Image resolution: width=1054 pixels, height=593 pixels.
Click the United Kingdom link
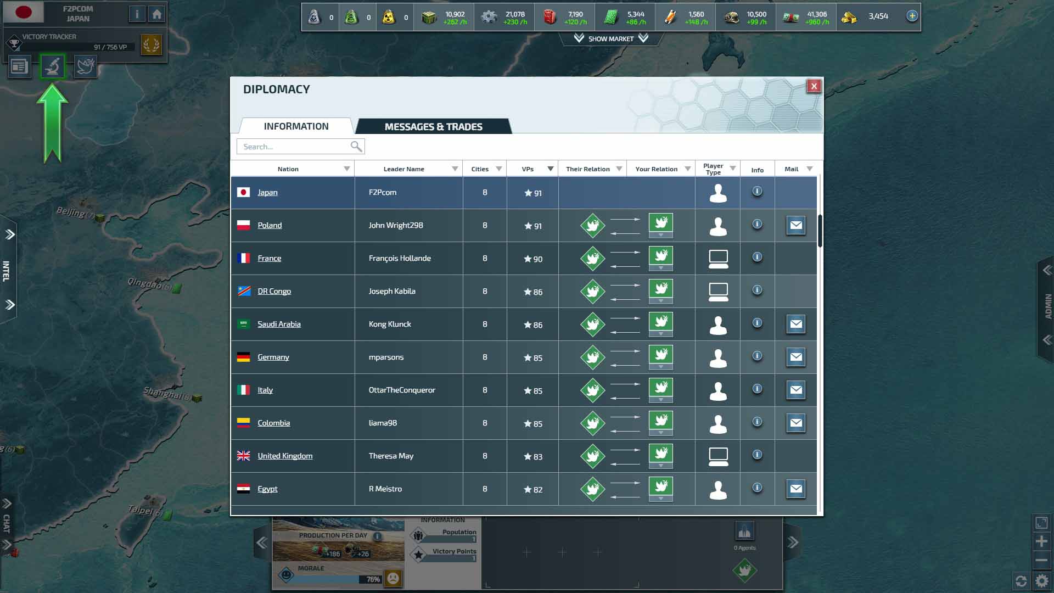coord(285,456)
